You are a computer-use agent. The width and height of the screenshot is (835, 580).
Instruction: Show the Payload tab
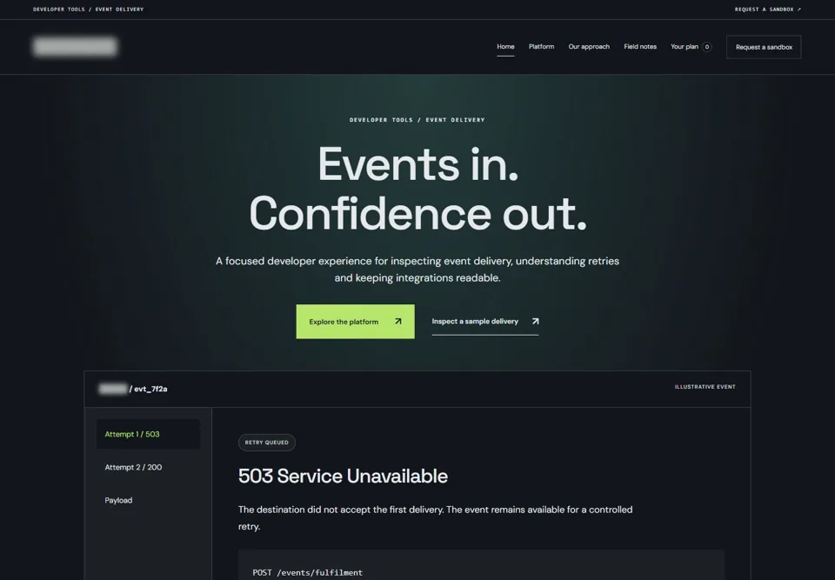click(x=148, y=500)
